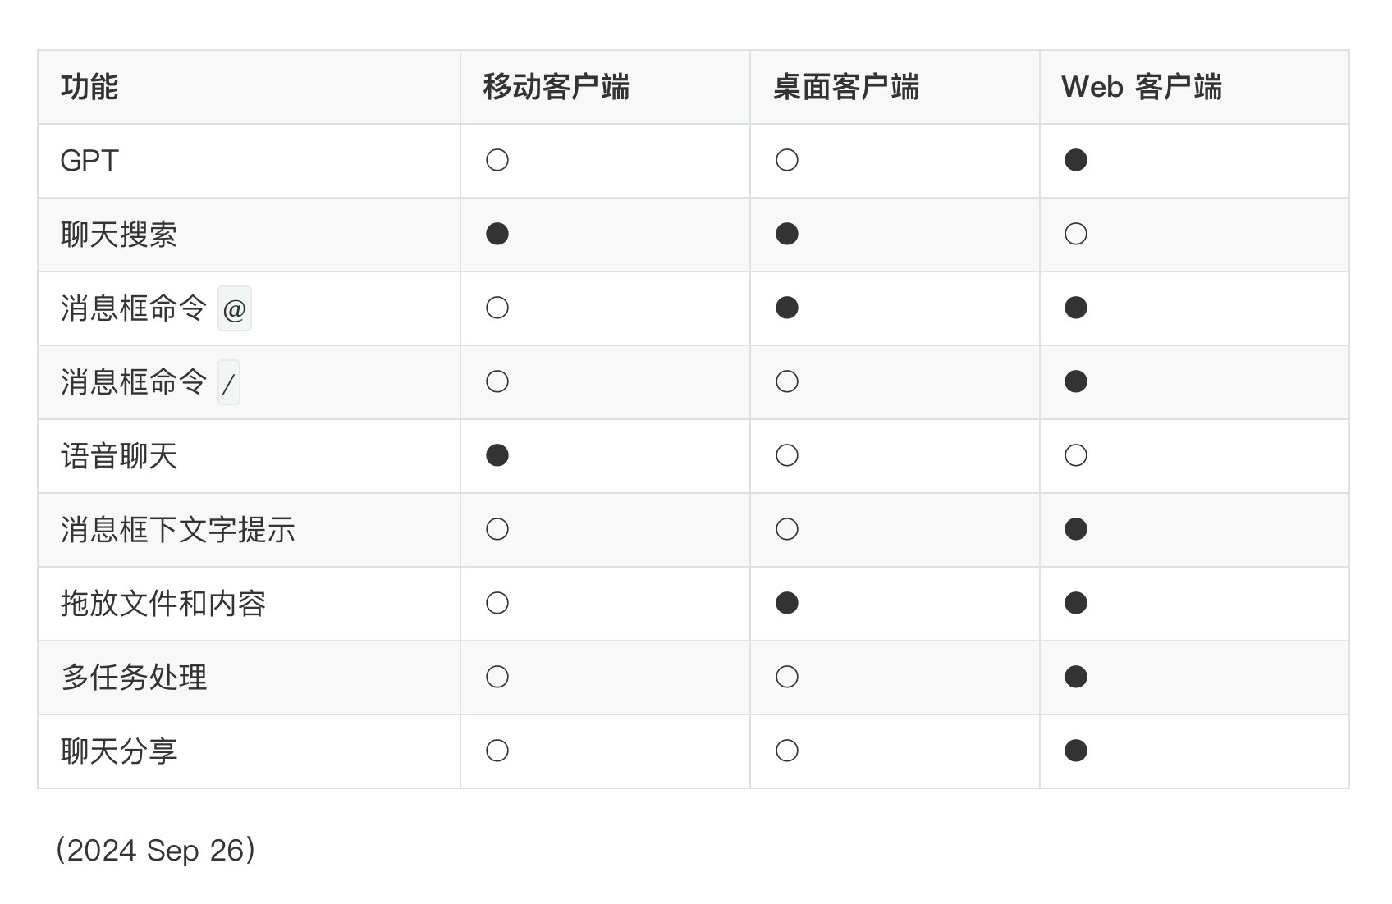The height and width of the screenshot is (904, 1392).
Task: Click the GPT row label
Action: pos(89,161)
